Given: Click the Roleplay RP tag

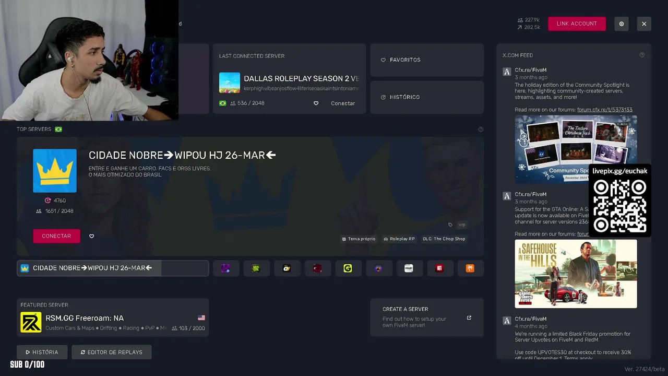Looking at the screenshot, I should tap(399, 239).
